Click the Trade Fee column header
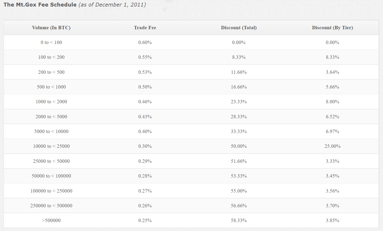 point(145,28)
